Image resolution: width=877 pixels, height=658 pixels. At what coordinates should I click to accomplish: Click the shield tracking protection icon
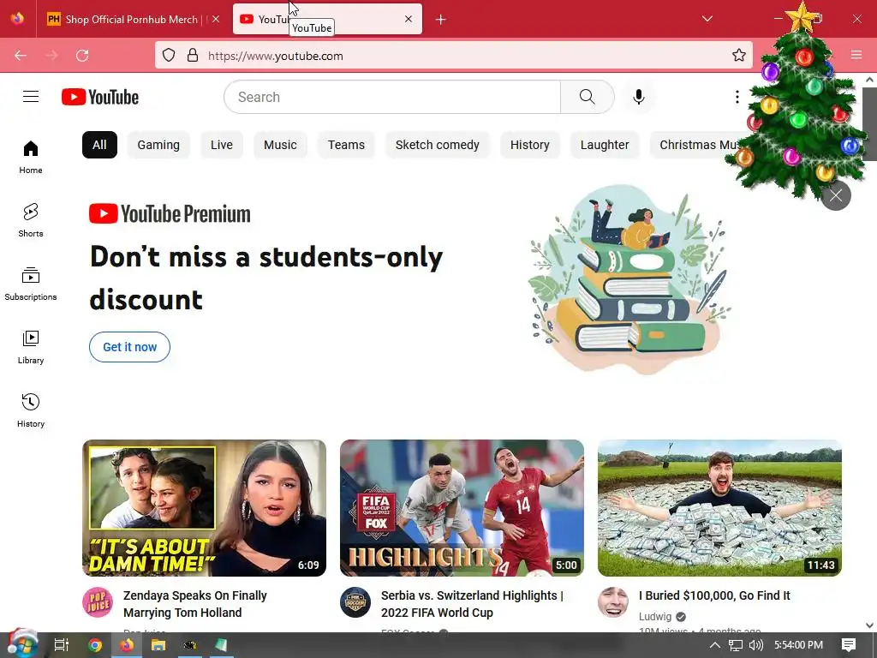click(x=169, y=56)
